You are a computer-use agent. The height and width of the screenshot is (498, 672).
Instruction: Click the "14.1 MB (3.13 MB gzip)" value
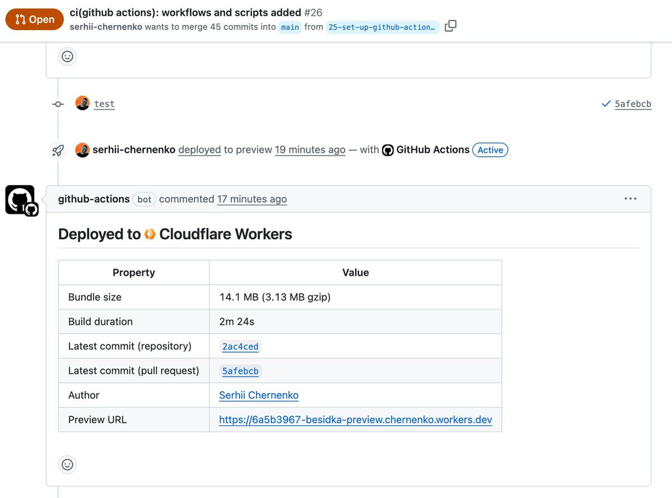tap(275, 297)
